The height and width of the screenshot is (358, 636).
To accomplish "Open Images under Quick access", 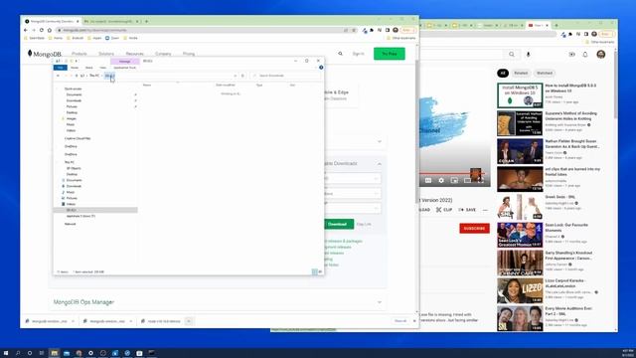I will (x=71, y=118).
